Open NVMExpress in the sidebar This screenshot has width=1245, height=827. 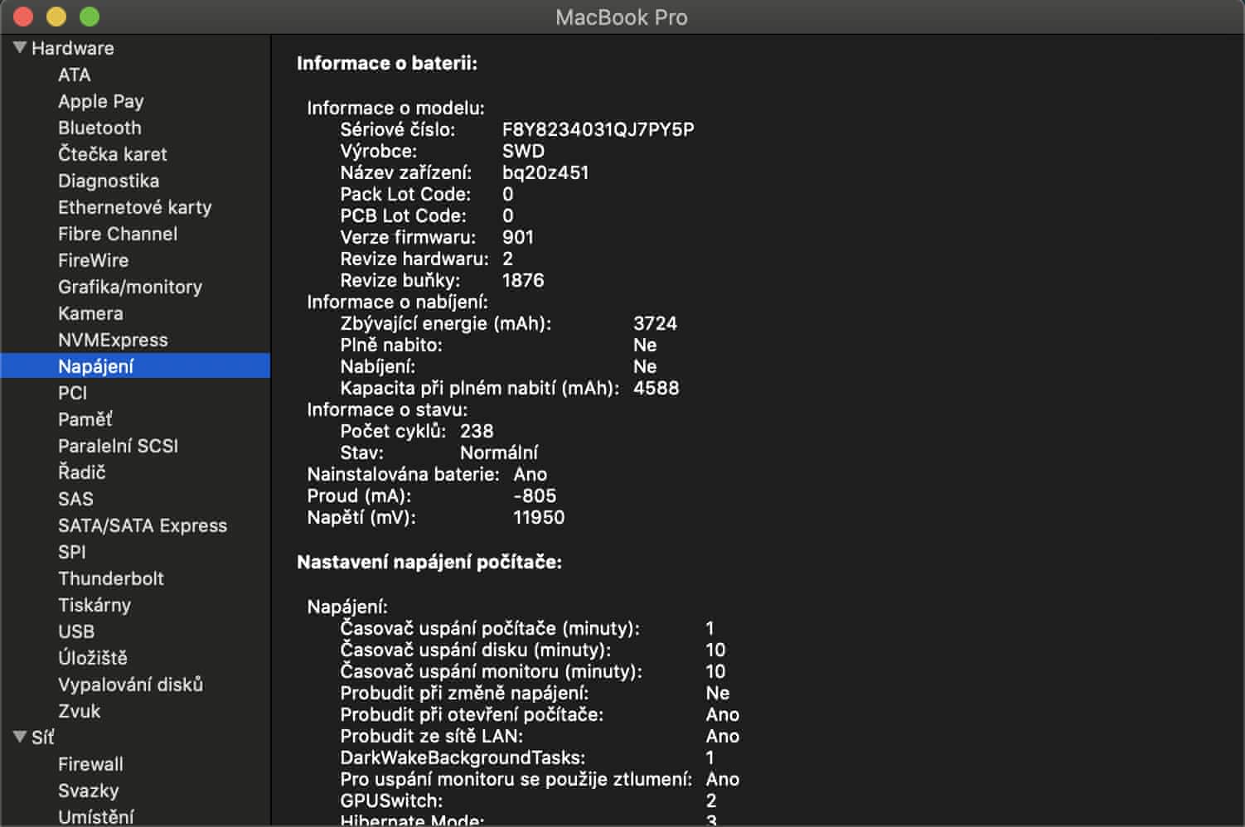tap(113, 340)
